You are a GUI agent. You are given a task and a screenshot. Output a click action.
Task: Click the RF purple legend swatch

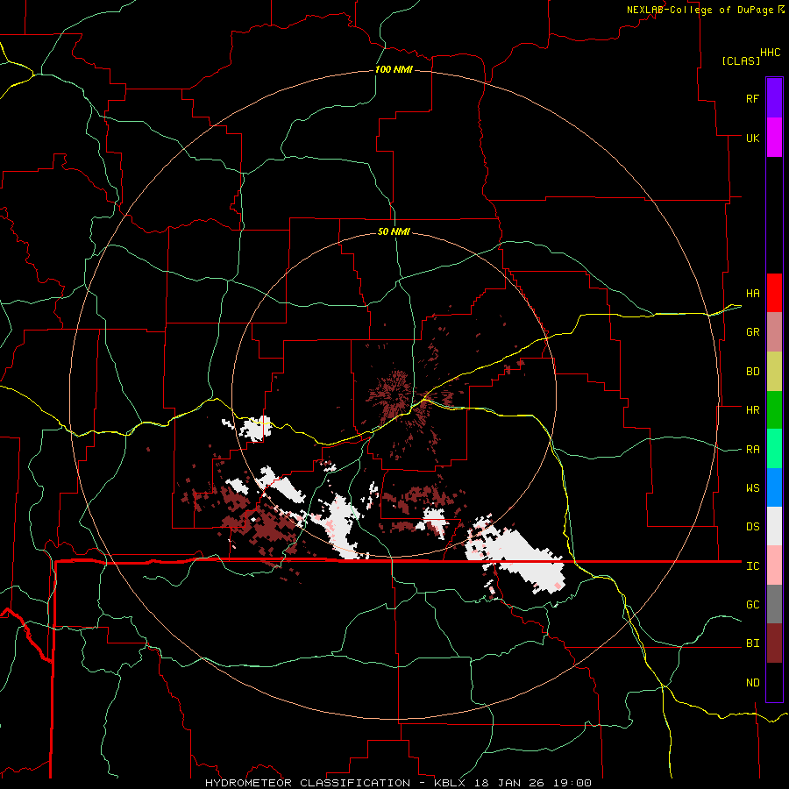click(x=774, y=98)
